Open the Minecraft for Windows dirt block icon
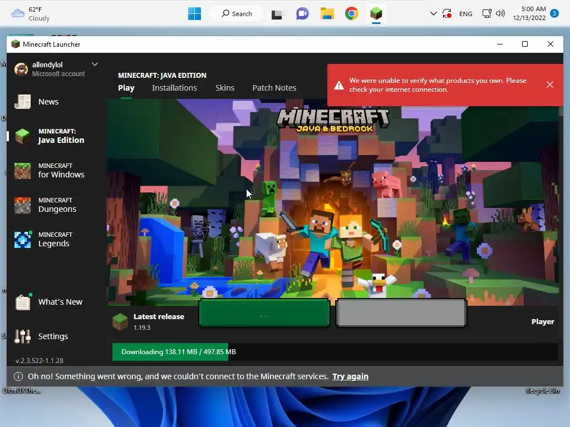This screenshot has height=427, width=570. (x=22, y=171)
